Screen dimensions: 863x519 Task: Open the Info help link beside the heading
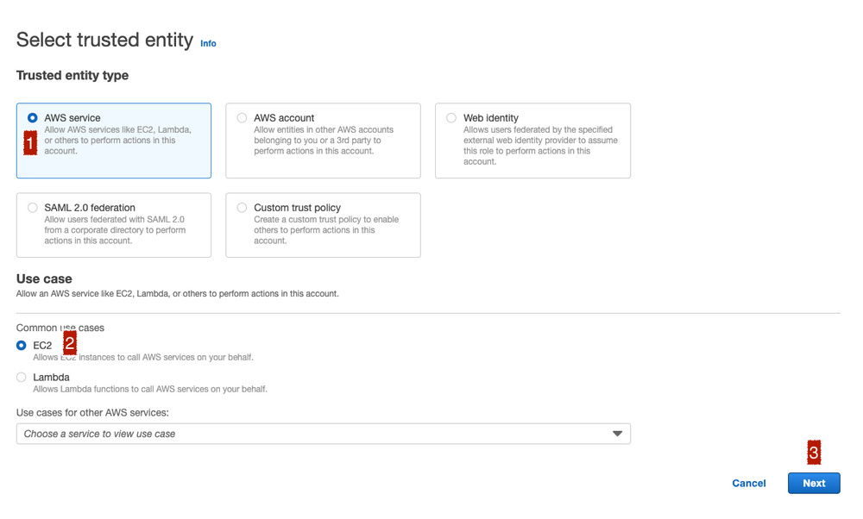pyautogui.click(x=208, y=43)
